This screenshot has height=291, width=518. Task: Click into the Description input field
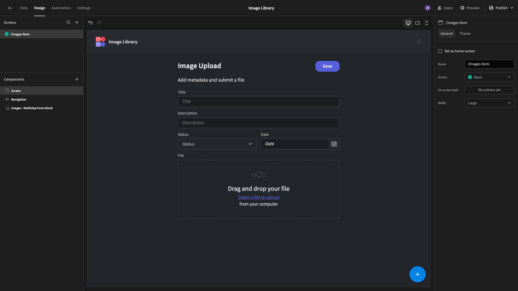coord(258,123)
